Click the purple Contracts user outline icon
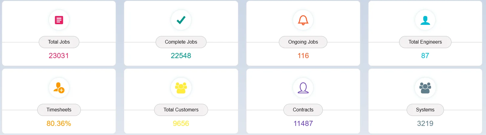Screen dimensions: 486x135 pyautogui.click(x=303, y=88)
